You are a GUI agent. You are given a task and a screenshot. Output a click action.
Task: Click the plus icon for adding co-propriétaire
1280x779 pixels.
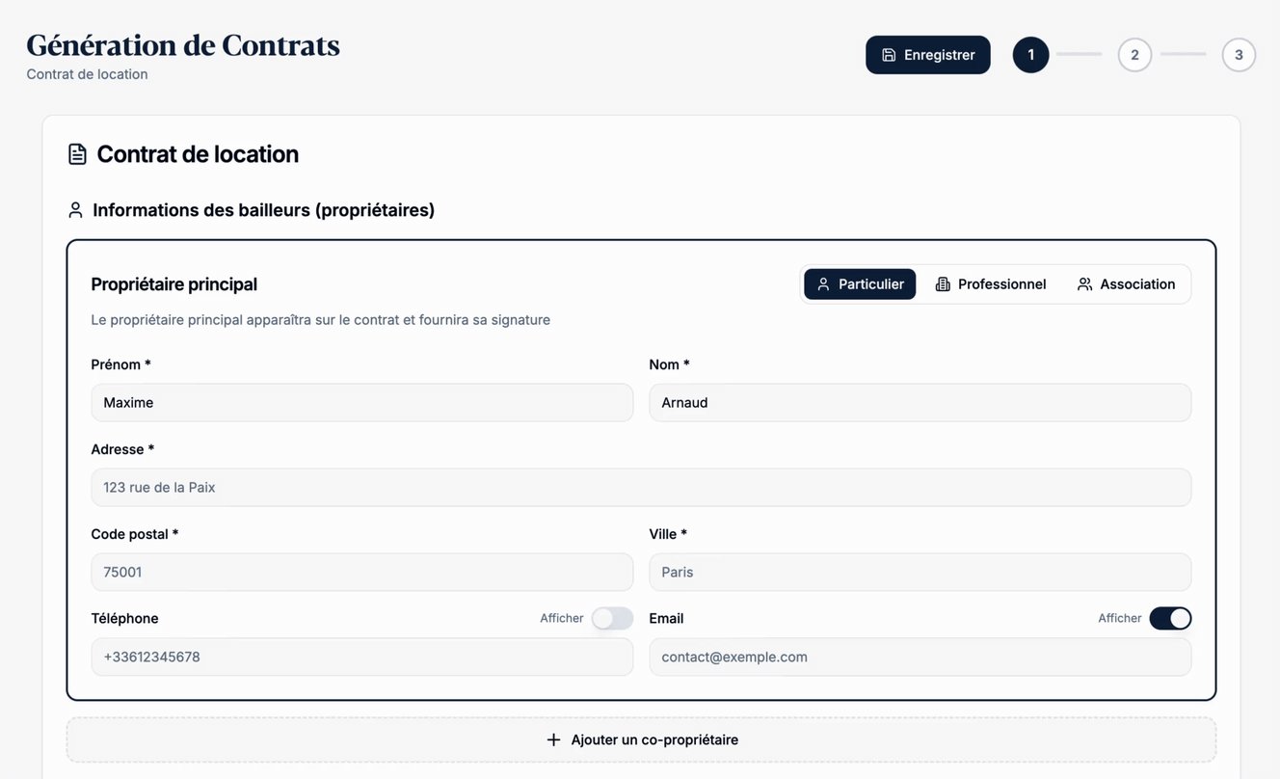[553, 739]
